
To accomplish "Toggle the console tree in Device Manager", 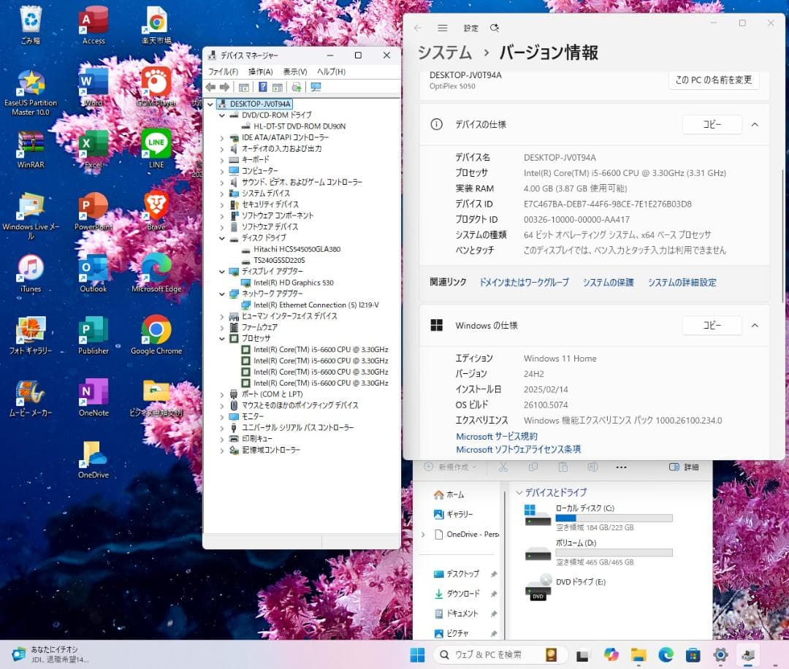I will click(x=243, y=87).
